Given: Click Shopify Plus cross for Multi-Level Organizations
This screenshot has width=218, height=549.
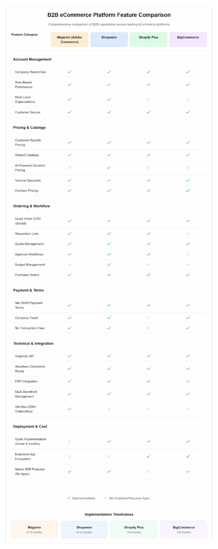Looking at the screenshot, I should point(149,99).
